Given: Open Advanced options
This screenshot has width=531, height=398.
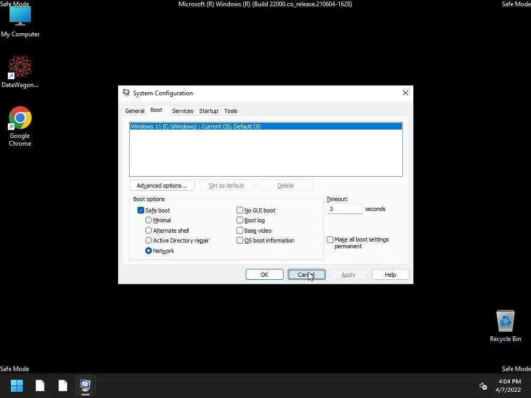Looking at the screenshot, I should 162,186.
